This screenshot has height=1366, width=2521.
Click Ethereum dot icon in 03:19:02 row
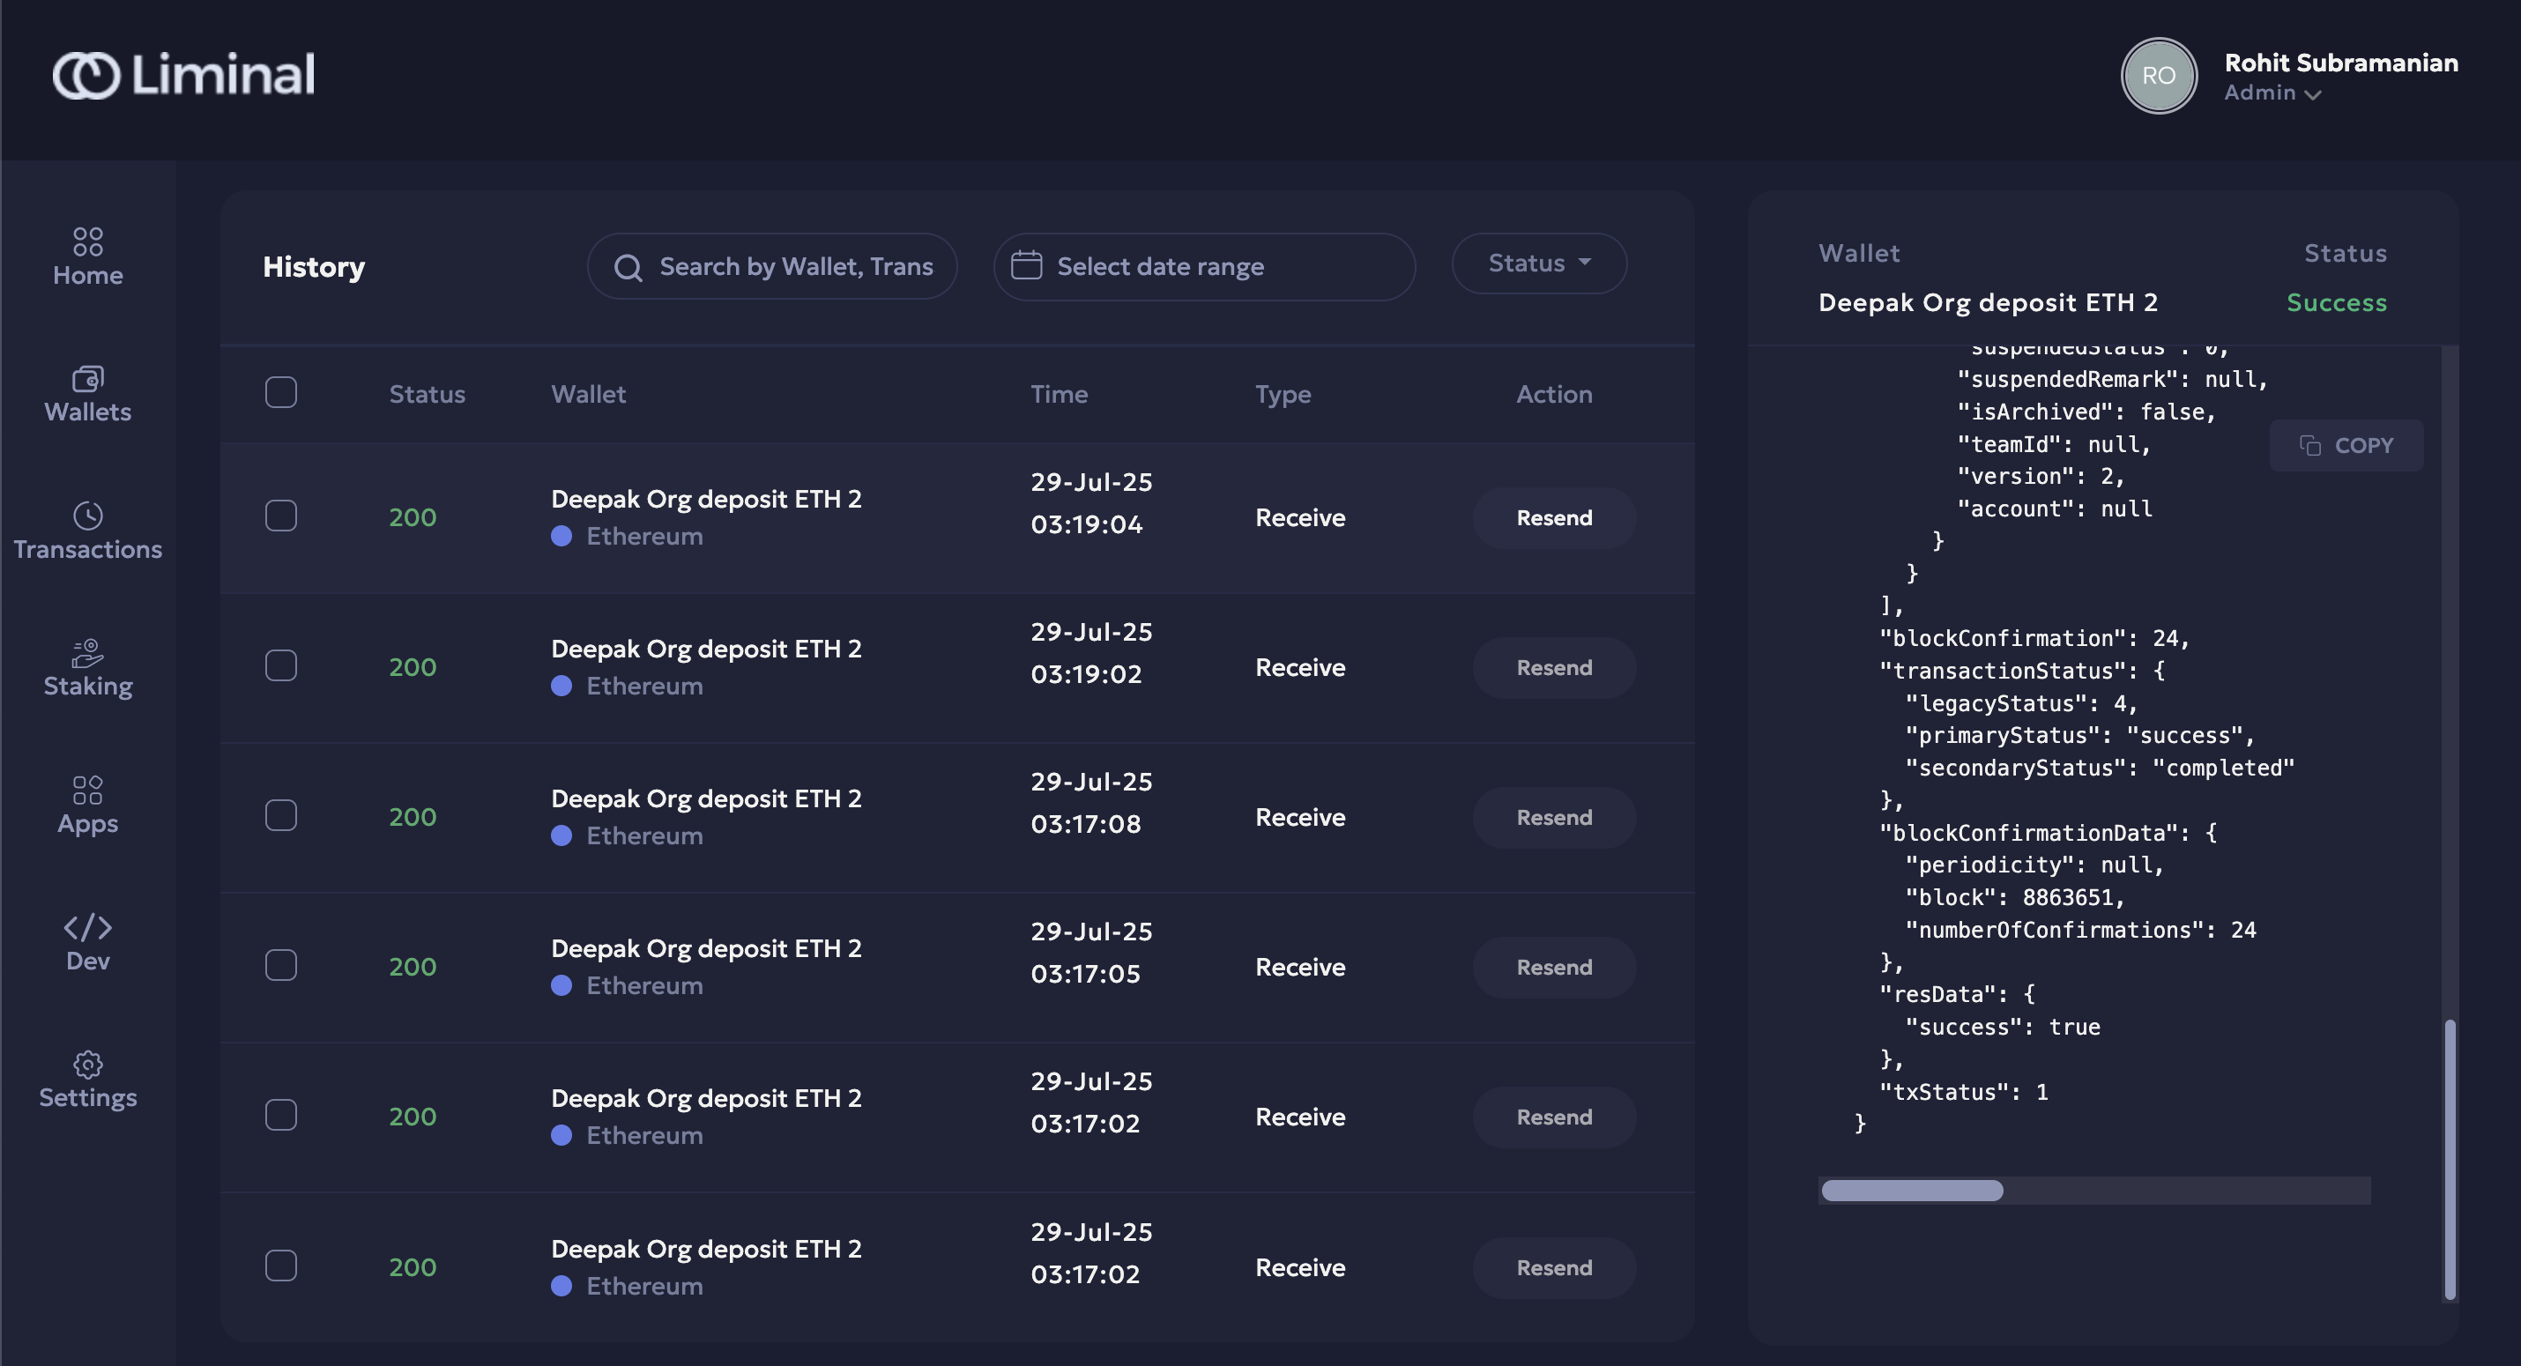pos(561,686)
